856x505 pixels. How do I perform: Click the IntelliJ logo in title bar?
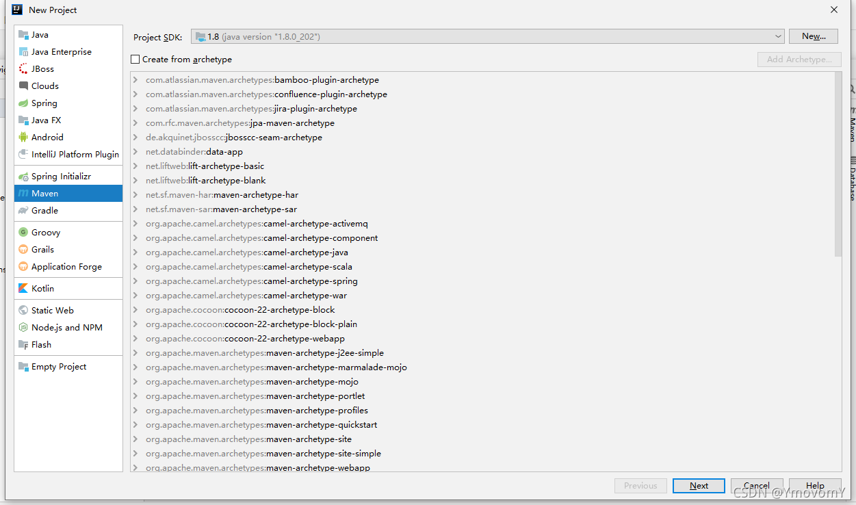(17, 10)
